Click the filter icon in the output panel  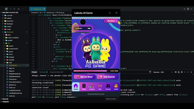150,72
